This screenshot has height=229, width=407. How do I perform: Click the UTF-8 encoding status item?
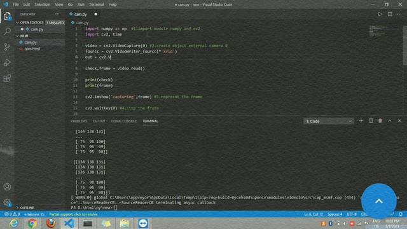click(352, 214)
